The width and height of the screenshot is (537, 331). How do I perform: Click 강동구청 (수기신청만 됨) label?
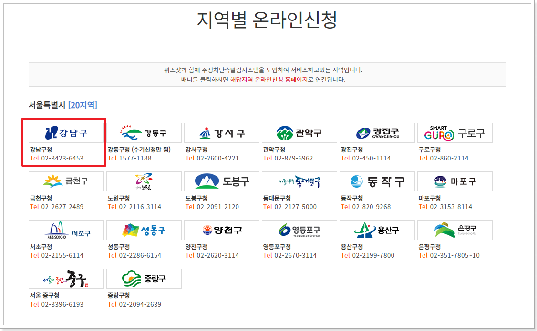coord(139,150)
